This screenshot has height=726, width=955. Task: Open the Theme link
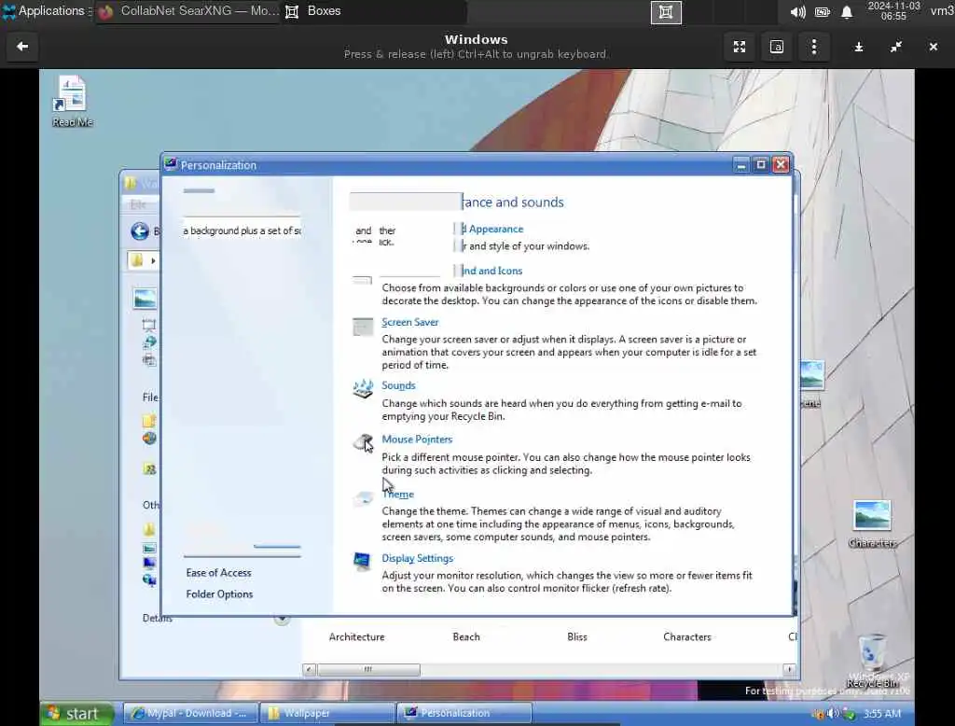397,495
